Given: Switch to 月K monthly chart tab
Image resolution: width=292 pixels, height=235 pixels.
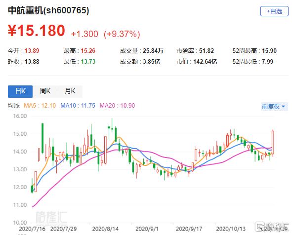Looking at the screenshot, I should click(x=70, y=91).
